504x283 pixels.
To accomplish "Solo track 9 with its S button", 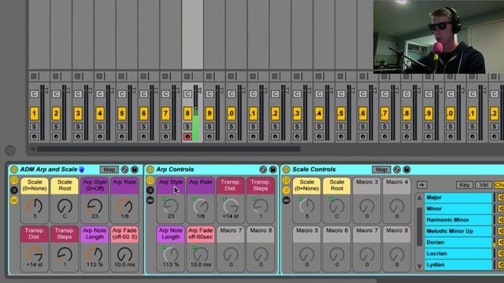I will [x=209, y=127].
